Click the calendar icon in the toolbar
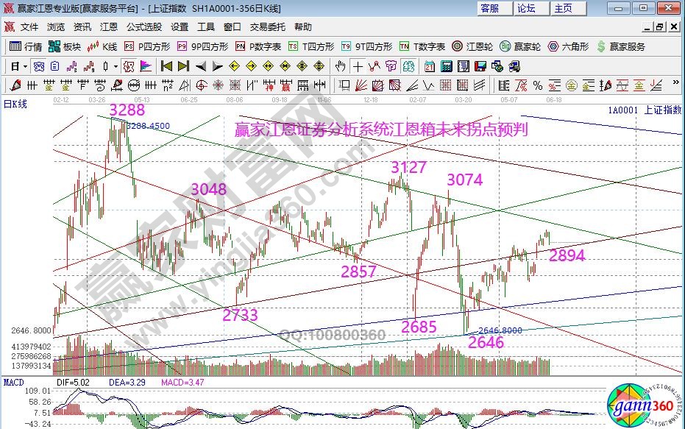The image size is (685, 429). 429,65
